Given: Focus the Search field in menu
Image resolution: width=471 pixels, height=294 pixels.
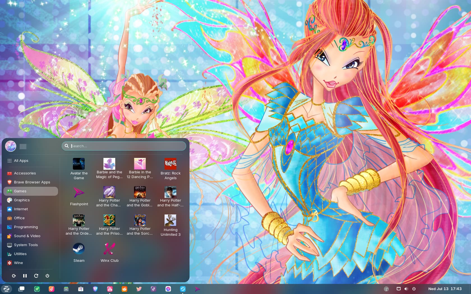Looking at the screenshot, I should (124, 146).
